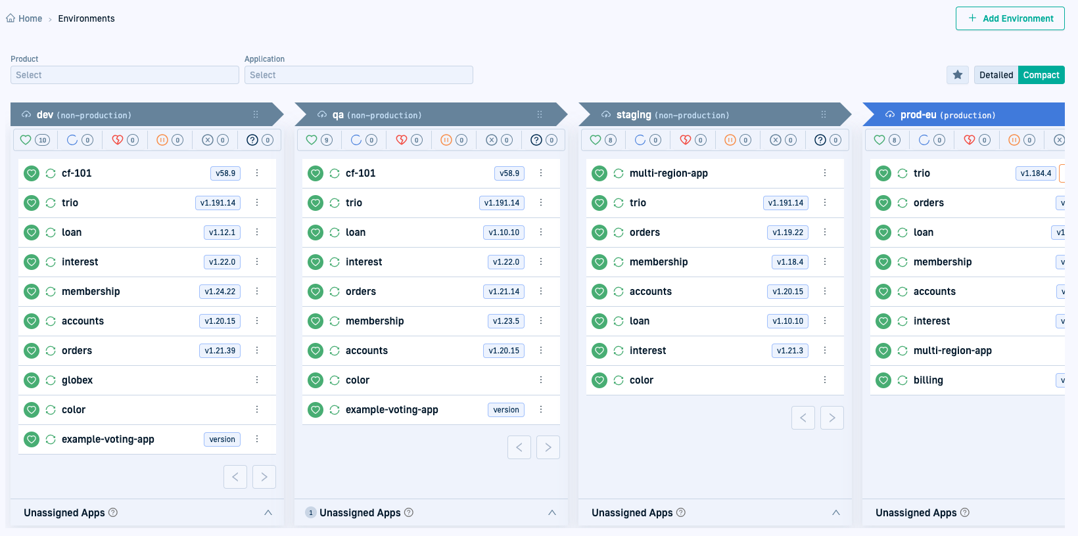Switch to Compact view
Image resolution: width=1078 pixels, height=536 pixels.
pyautogui.click(x=1041, y=75)
